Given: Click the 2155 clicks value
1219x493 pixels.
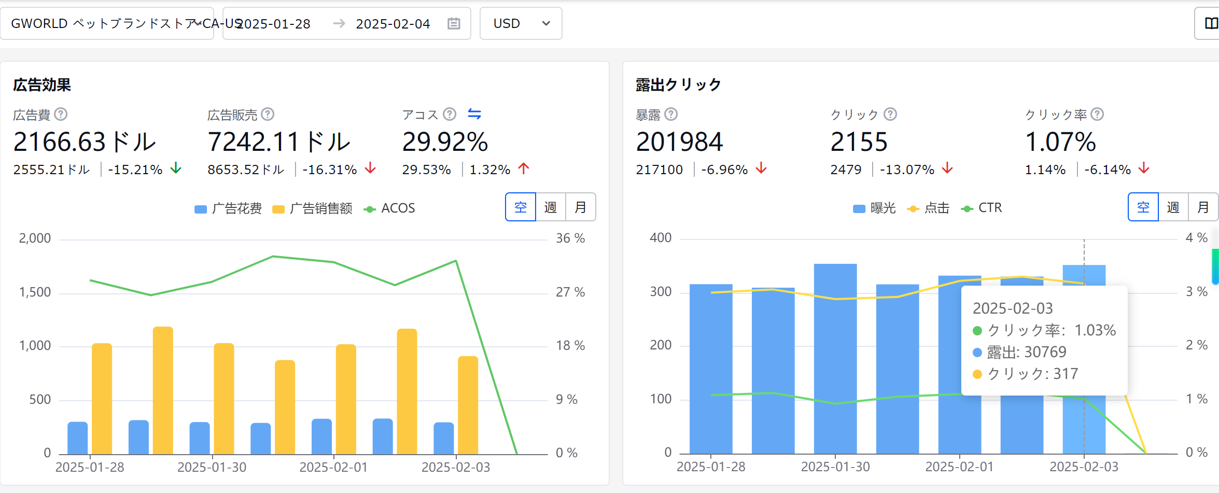Looking at the screenshot, I should pos(859,142).
